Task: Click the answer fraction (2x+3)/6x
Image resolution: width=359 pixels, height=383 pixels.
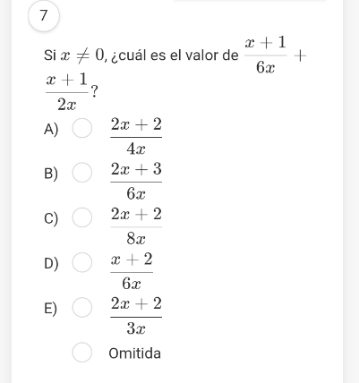Action: pyautogui.click(x=136, y=181)
